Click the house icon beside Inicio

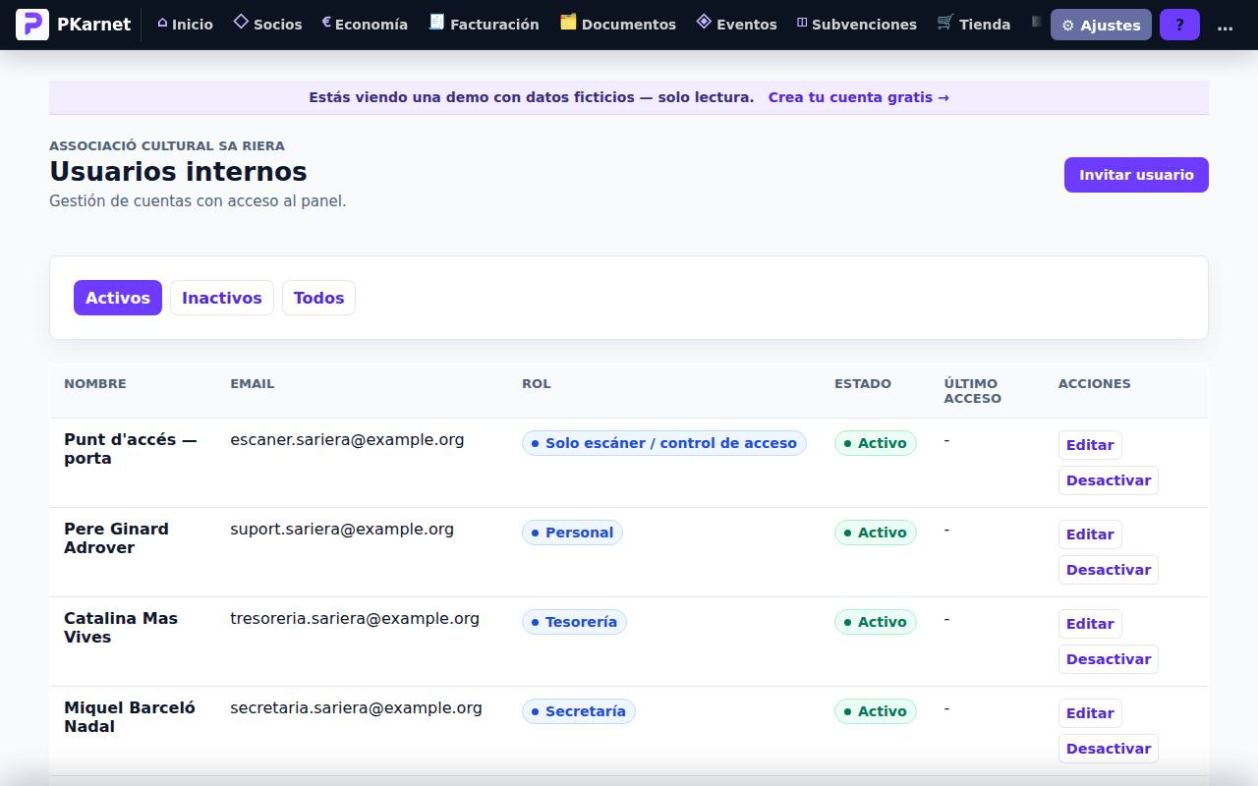[162, 24]
